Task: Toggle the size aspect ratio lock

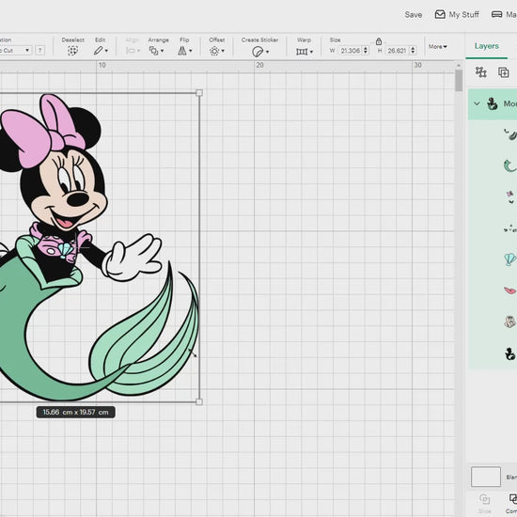Action: coord(379,41)
